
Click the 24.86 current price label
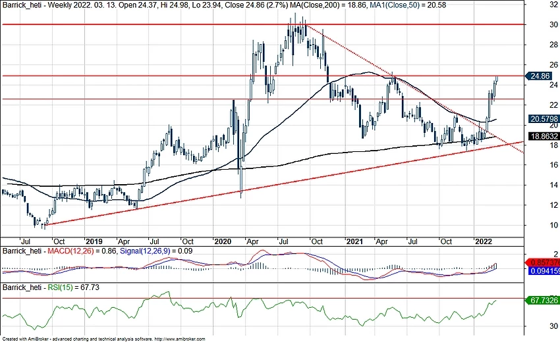point(540,76)
